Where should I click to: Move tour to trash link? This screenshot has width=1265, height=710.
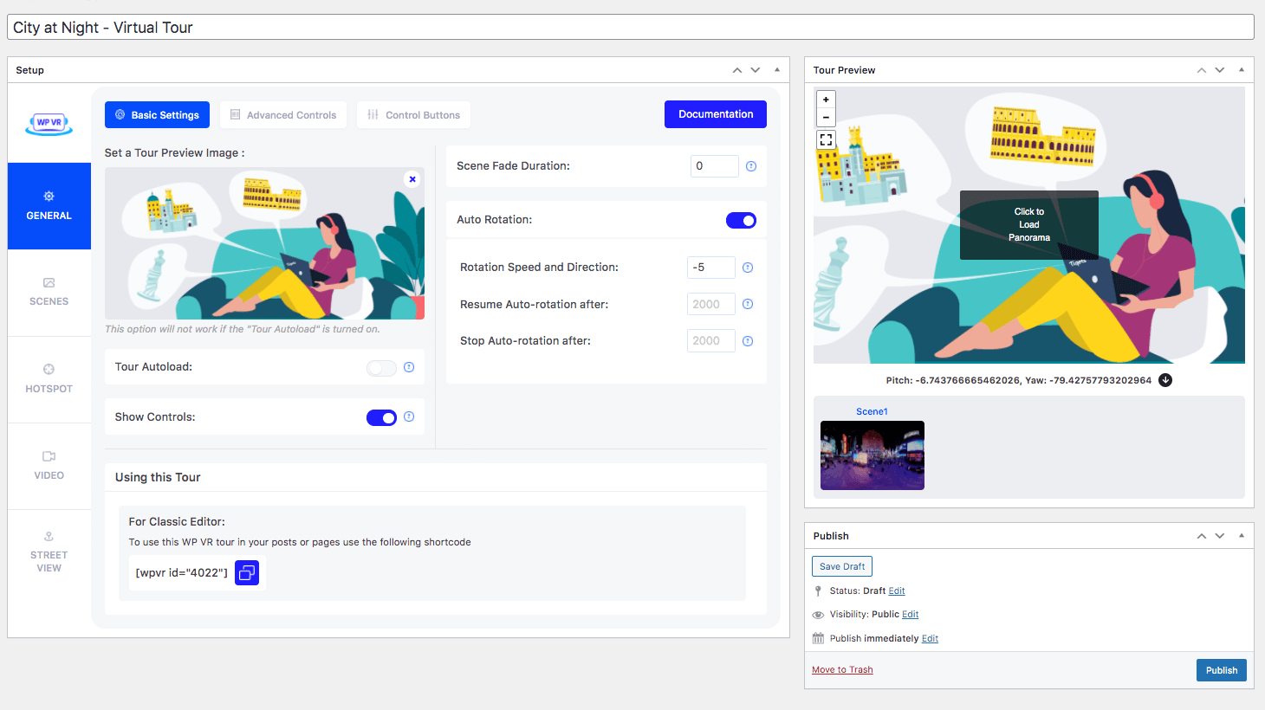[x=842, y=669]
